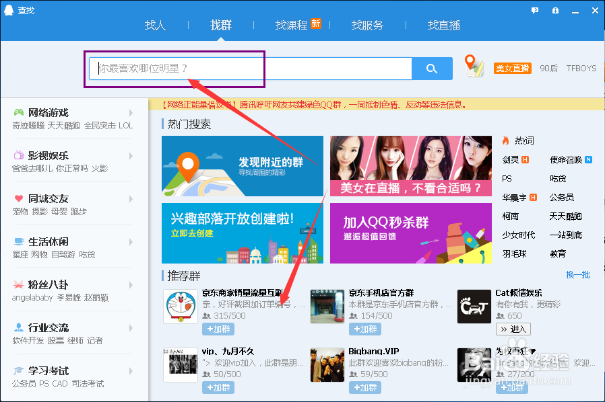Join the 京东手机店官方群 with +加群

pyautogui.click(x=365, y=329)
